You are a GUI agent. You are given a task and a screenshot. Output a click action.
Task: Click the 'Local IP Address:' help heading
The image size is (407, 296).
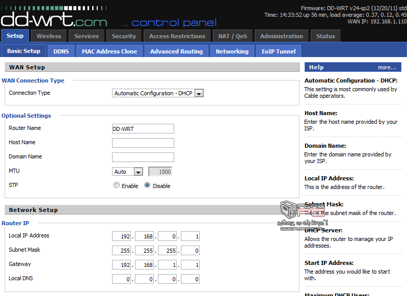[x=329, y=178]
